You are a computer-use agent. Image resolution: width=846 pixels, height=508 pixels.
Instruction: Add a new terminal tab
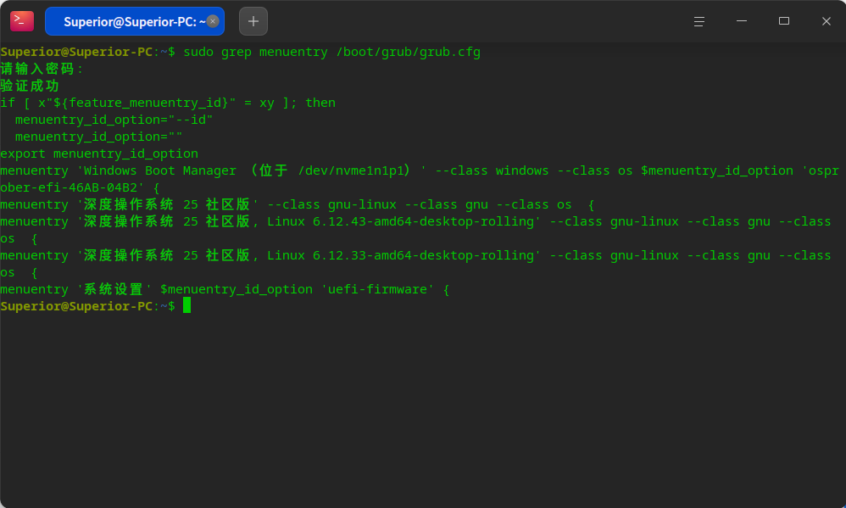click(253, 21)
